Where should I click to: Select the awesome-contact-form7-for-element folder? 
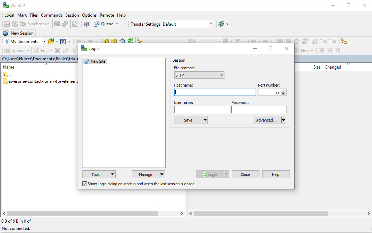(x=41, y=81)
